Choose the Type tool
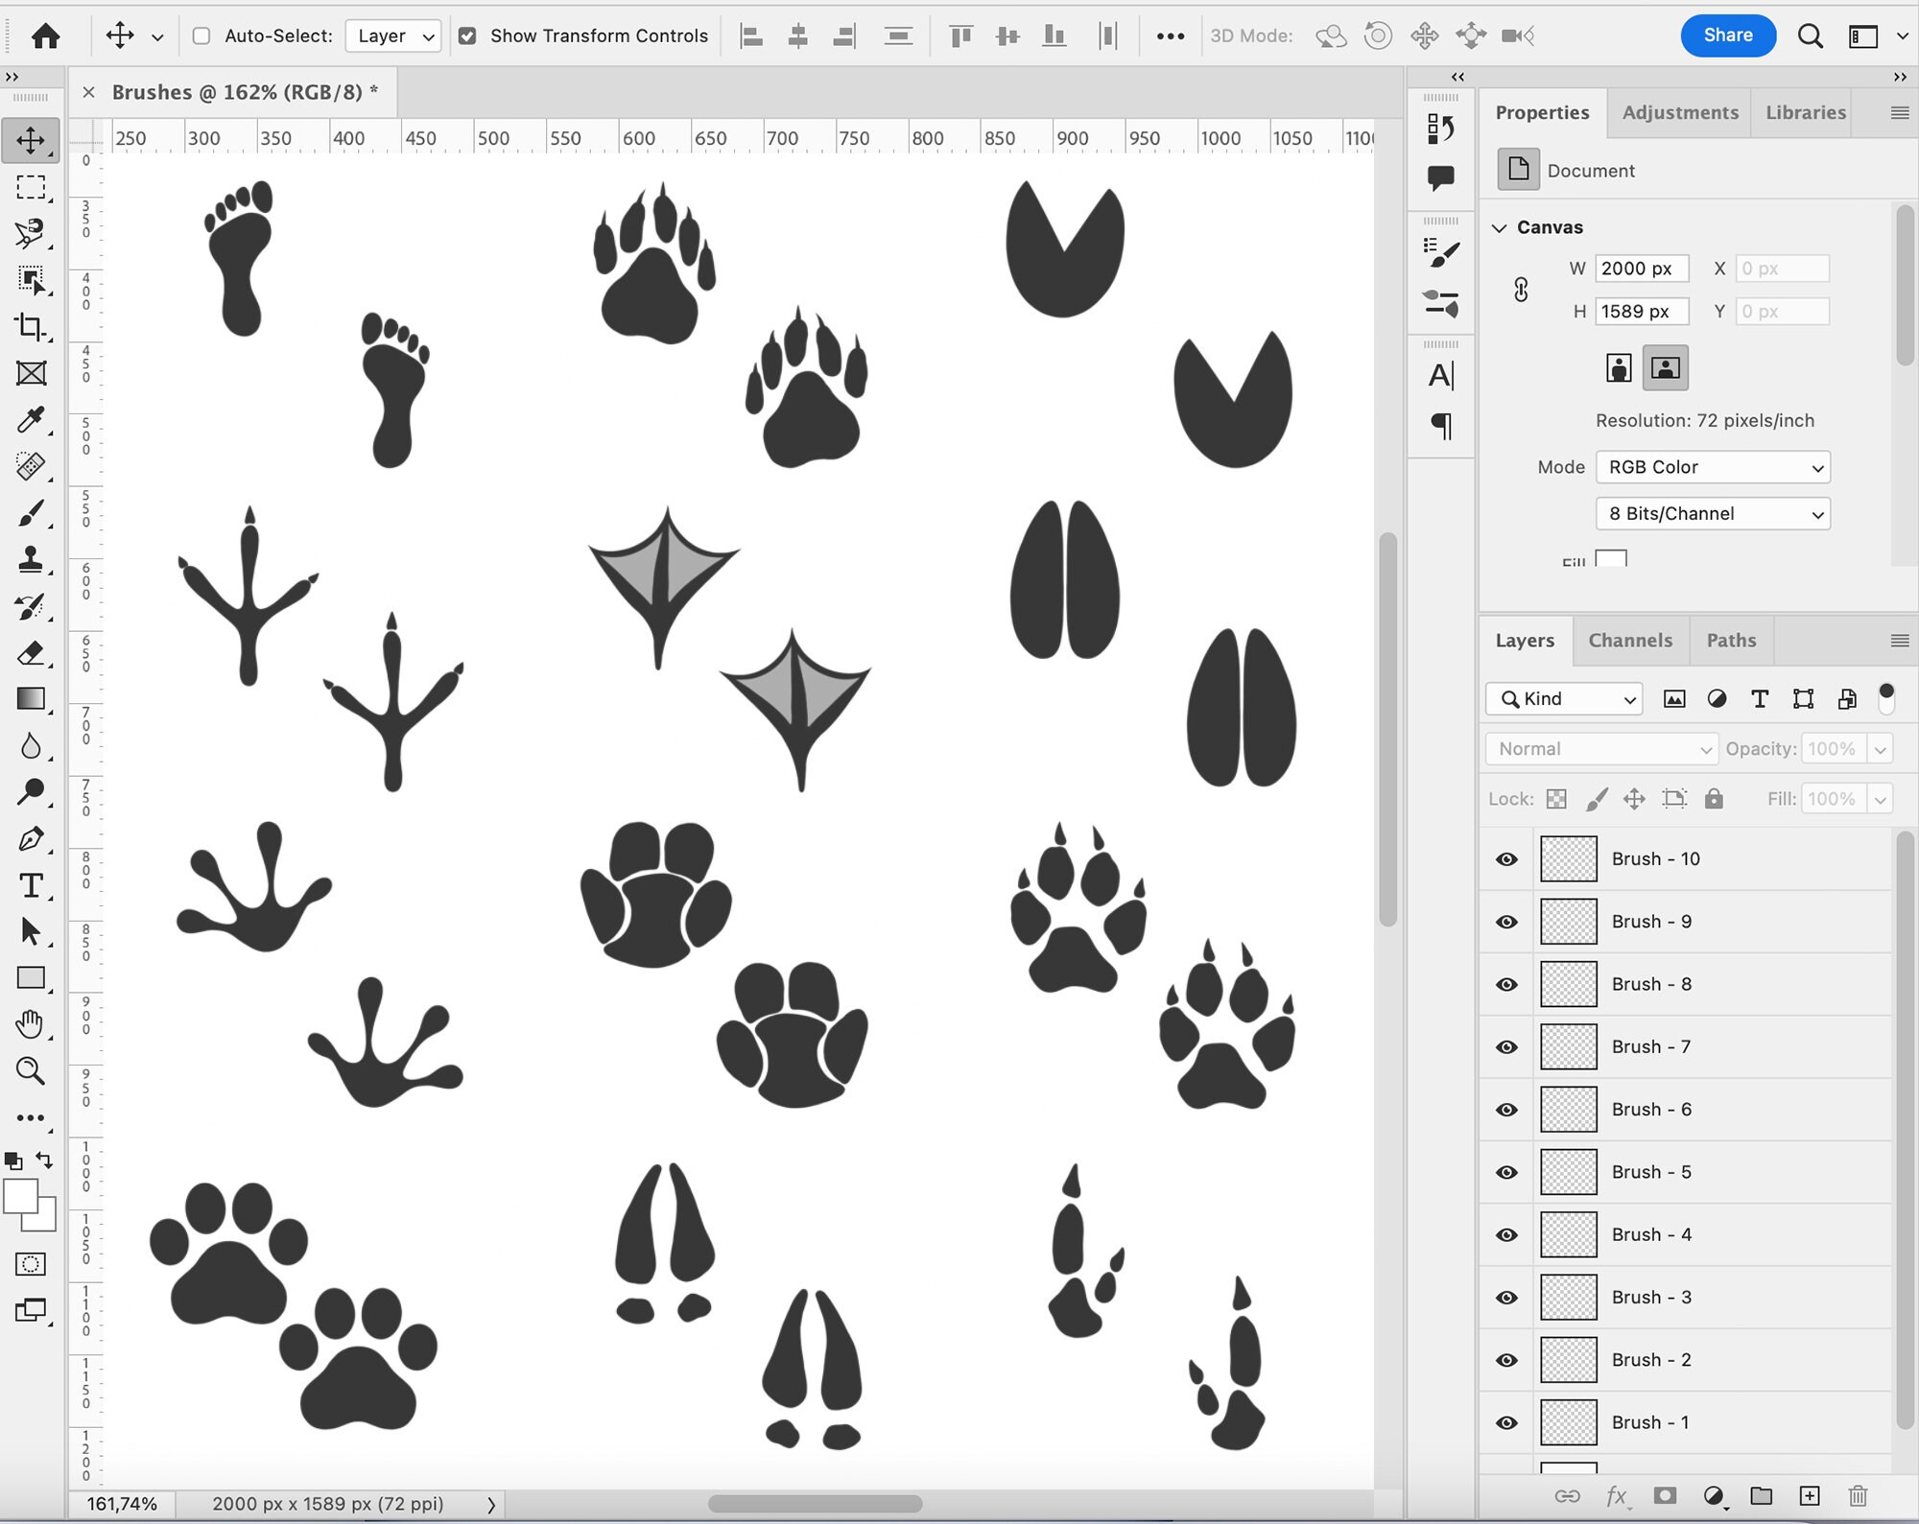Viewport: 1919px width, 1524px height. tap(33, 886)
